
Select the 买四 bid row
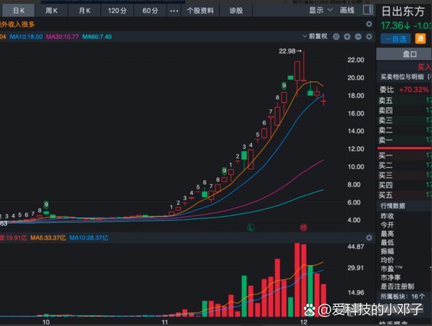[x=404, y=185]
